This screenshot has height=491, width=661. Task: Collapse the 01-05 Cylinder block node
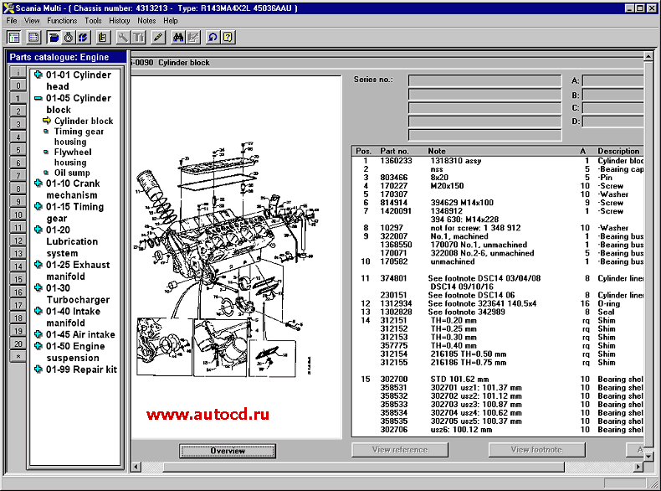38,98
